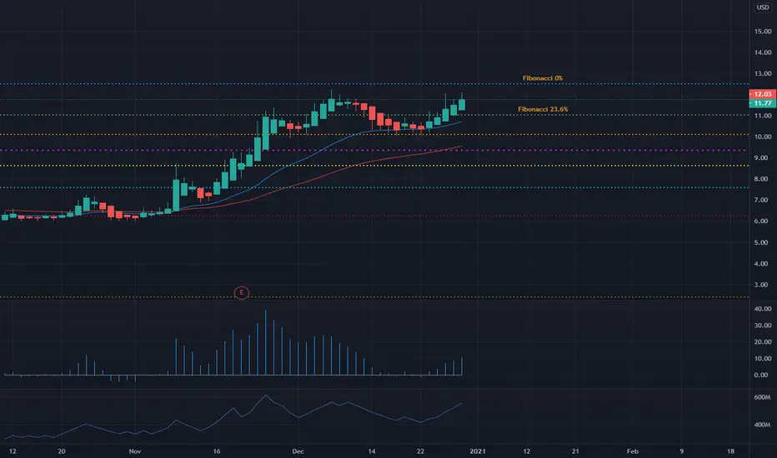
Task: Click the 22 date label on time axis
Action: pos(420,451)
